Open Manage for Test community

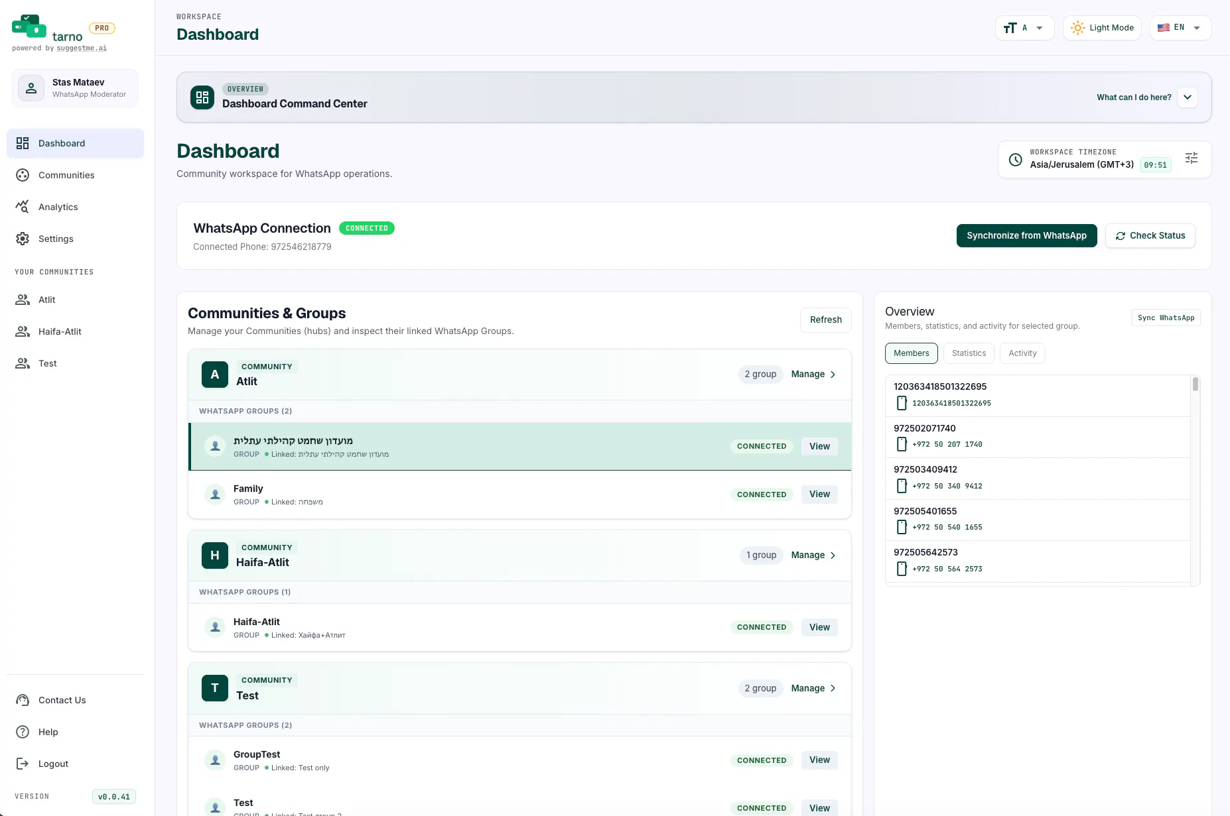[813, 688]
